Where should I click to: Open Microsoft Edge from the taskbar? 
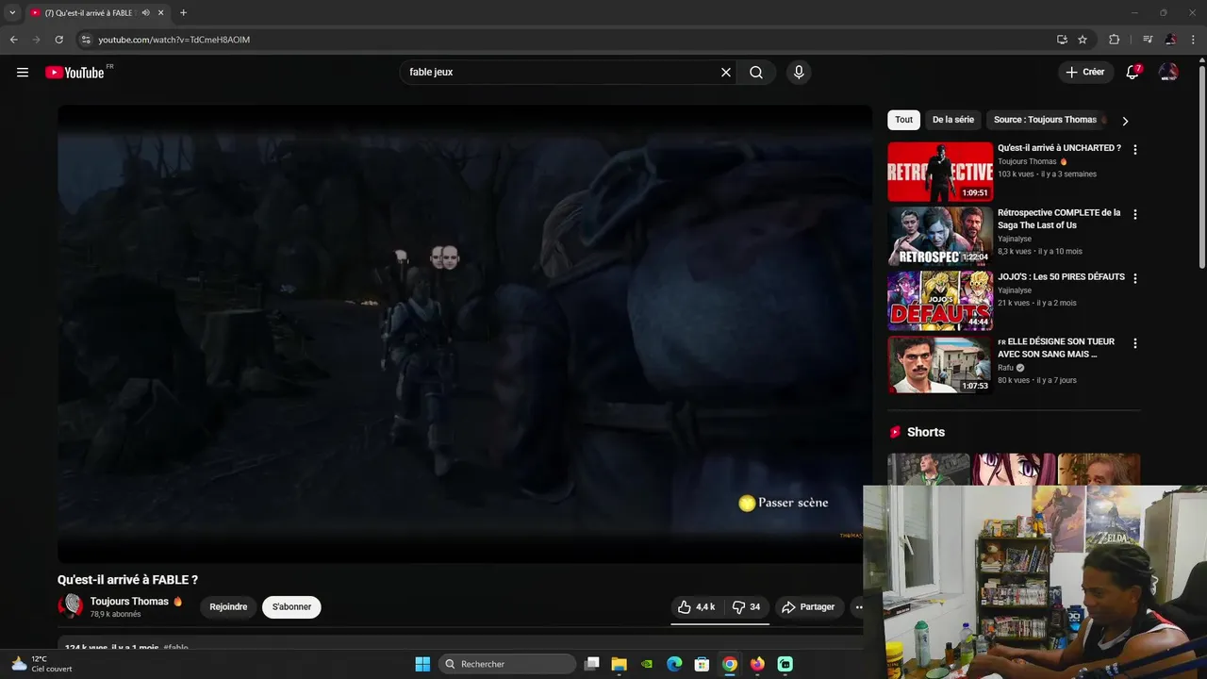674,664
